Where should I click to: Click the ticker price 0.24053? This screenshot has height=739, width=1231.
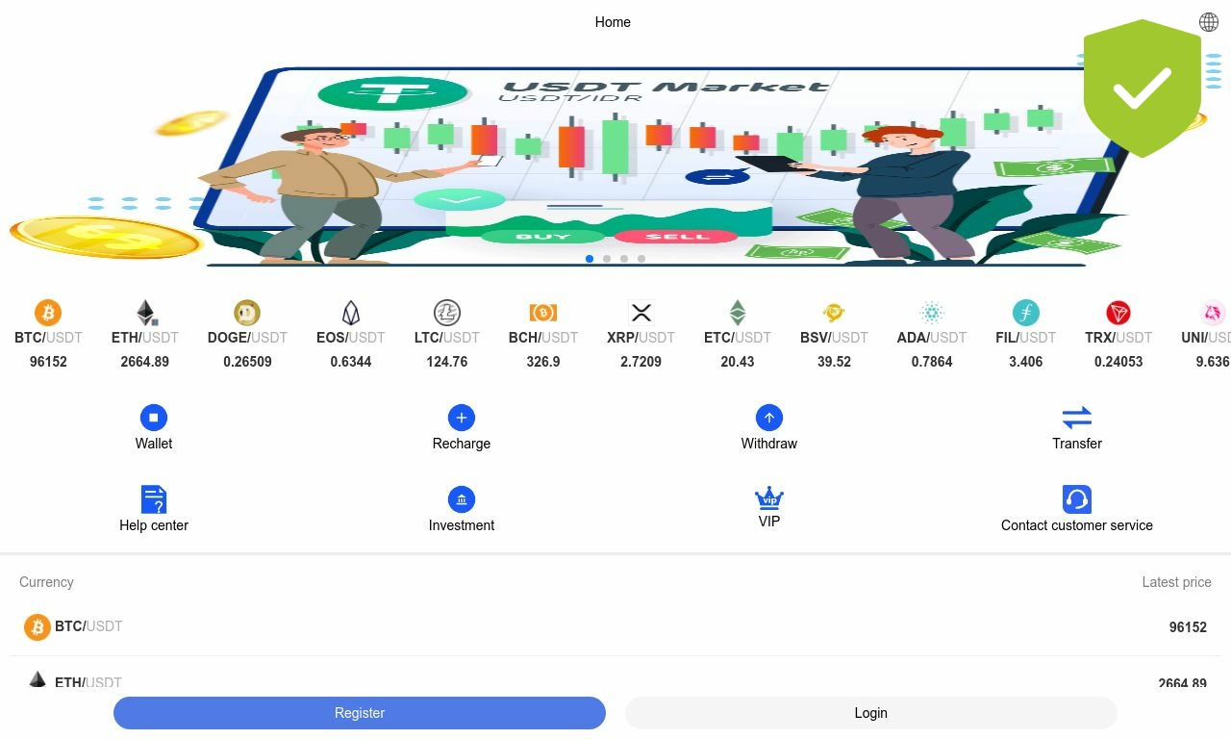pyautogui.click(x=1118, y=362)
